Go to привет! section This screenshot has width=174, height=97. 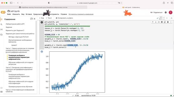(x=14, y=45)
